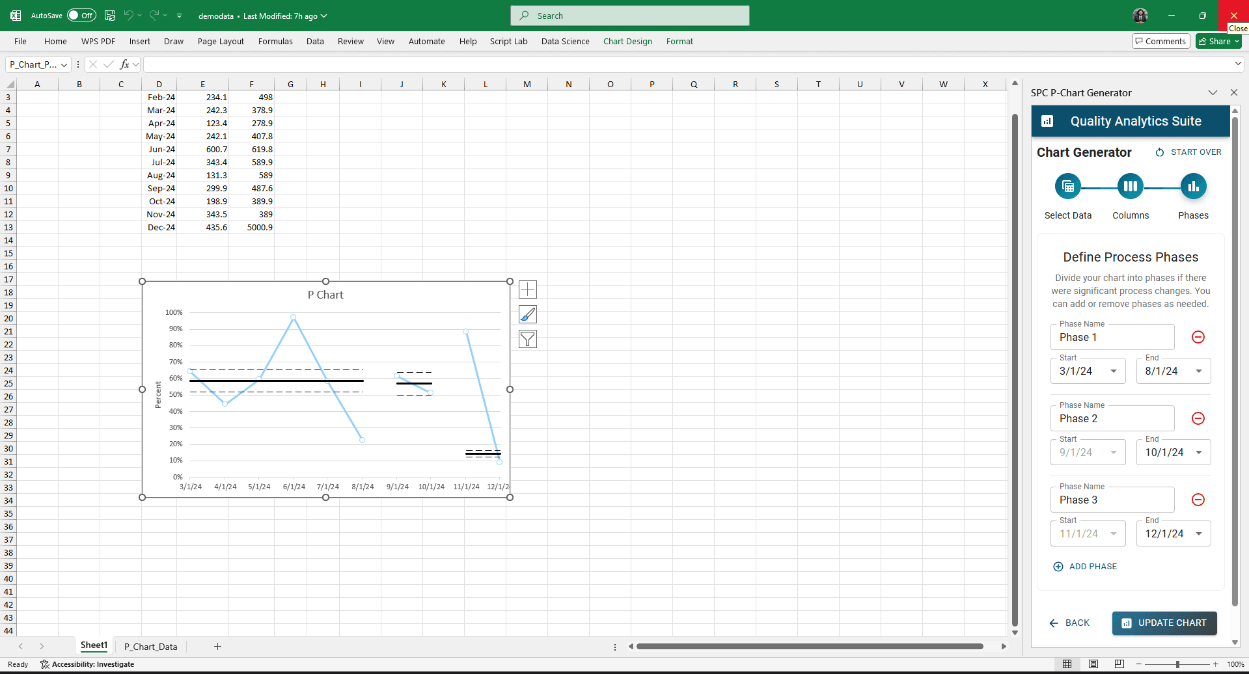The image size is (1249, 674).
Task: Click the Insert Function fx icon
Action: 125,64
